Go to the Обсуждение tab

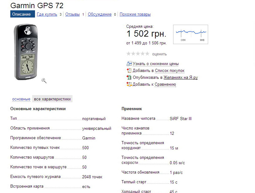(99, 14)
